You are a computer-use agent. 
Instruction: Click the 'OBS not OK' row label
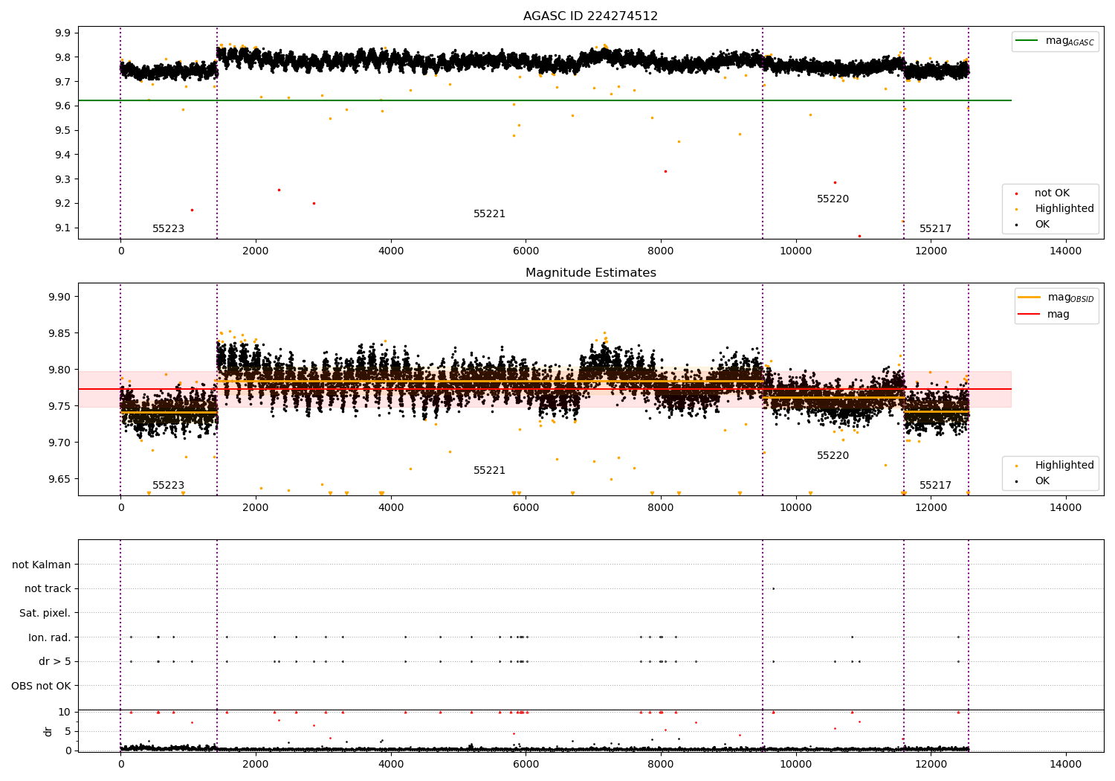point(41,686)
